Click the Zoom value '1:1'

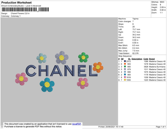tap(161, 13)
